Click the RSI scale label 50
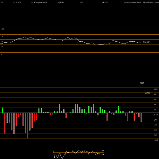Image resolution: width=159 pixels, height=159 pixels. coord(2,42)
